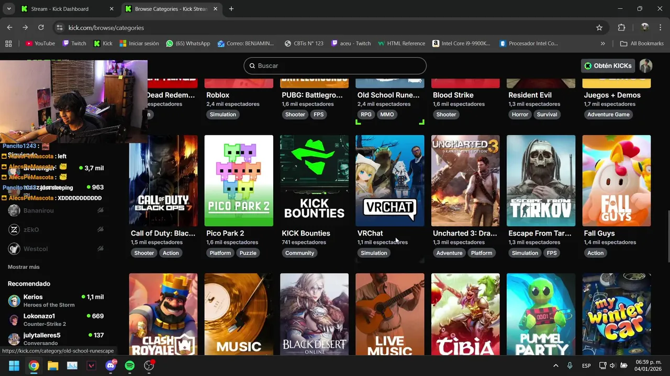Open the Twitch bookmark

[74, 43]
